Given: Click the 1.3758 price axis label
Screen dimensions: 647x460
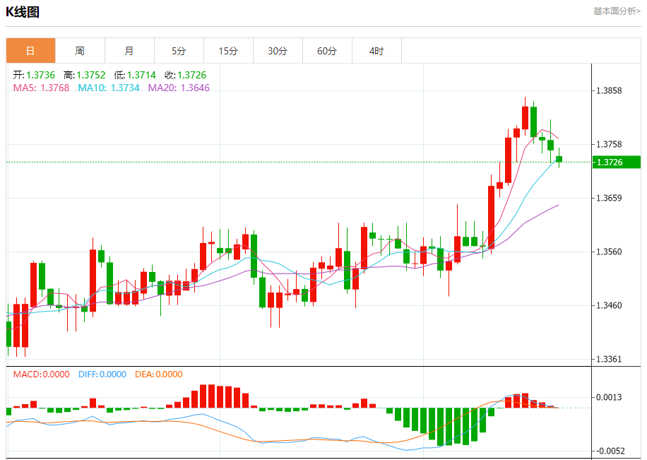Looking at the screenshot, I should 609,145.
